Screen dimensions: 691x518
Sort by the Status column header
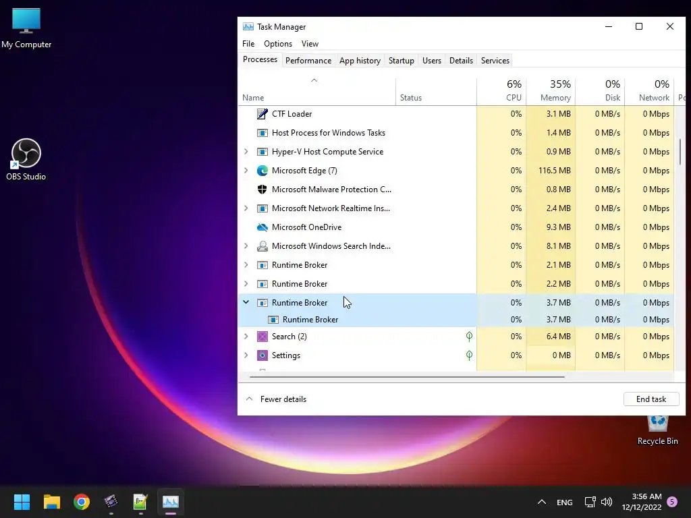point(436,92)
